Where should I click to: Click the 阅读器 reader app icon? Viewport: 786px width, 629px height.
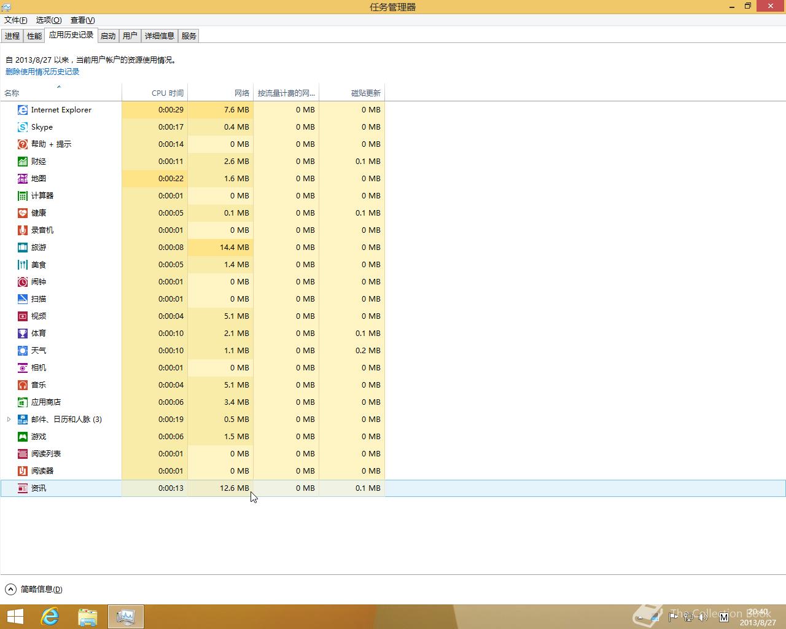23,471
